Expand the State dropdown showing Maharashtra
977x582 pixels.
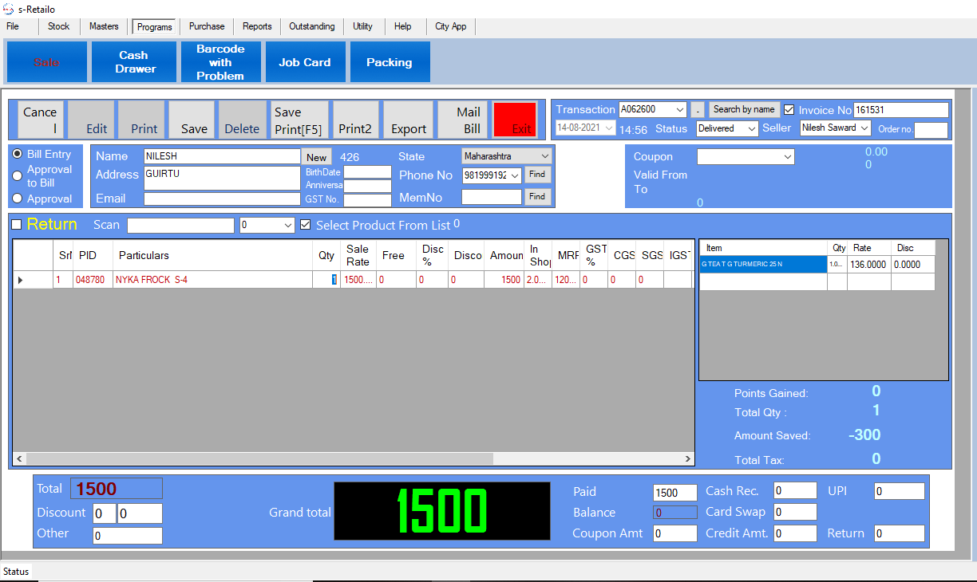545,156
